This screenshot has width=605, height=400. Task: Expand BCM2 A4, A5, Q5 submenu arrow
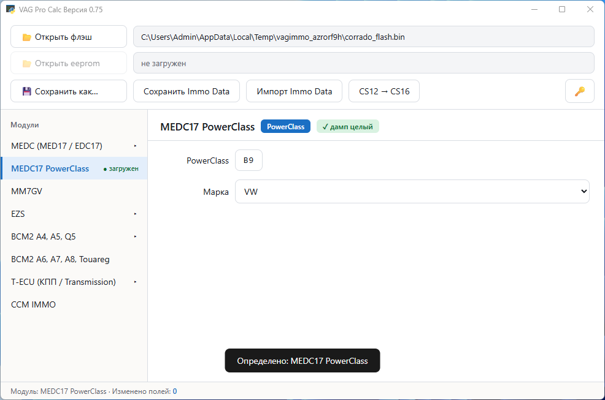point(135,236)
